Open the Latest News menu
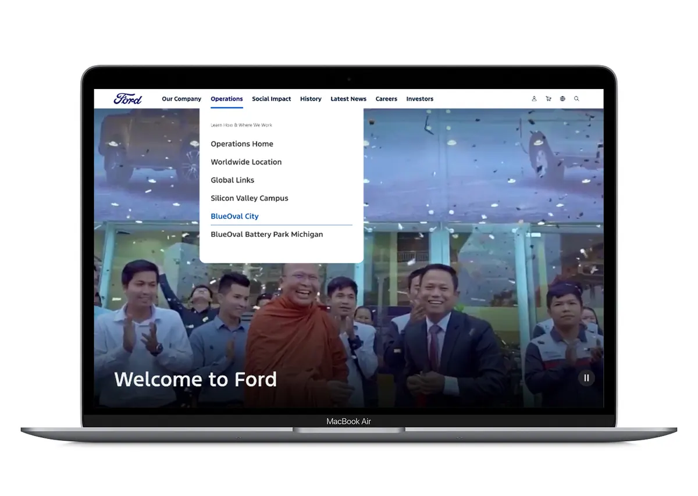This screenshot has height=496, width=698. coord(348,99)
